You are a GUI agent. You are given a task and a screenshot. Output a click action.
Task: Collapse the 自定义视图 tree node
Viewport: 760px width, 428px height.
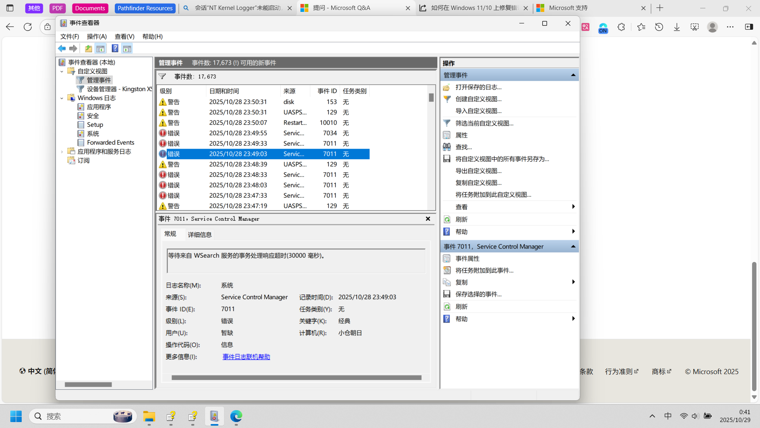(x=62, y=71)
